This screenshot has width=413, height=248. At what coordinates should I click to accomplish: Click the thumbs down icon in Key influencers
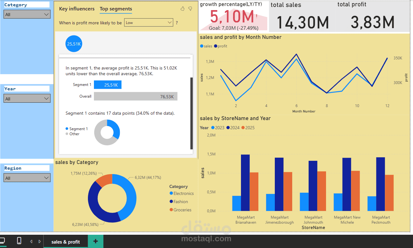(x=190, y=9)
